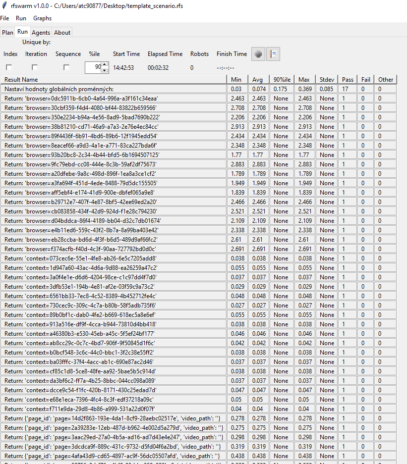The image size is (407, 464).
Task: Select result 'browser=aff5ebf4-e174-41d9-900e-dbfef065a9e8'
Action: coord(114,193)
